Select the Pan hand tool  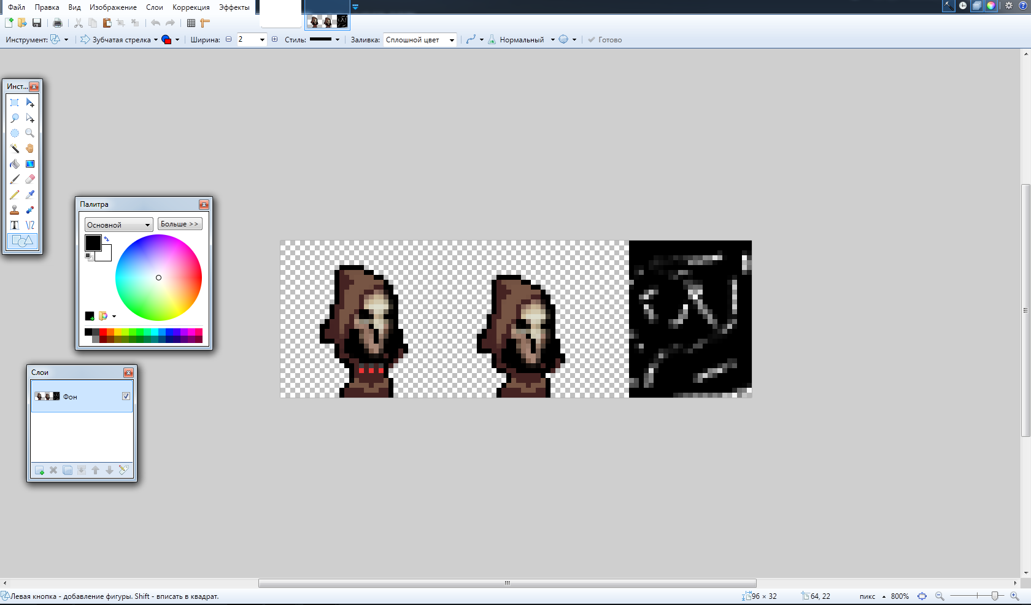click(30, 148)
